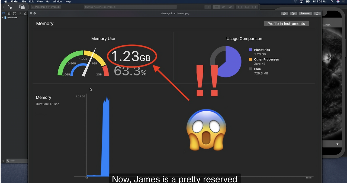Open the Issue navigator warning icon

(x=25, y=13)
